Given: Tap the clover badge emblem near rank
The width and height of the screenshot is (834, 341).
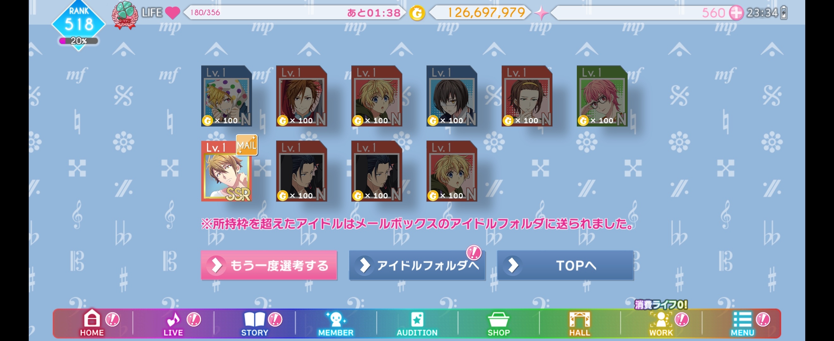Looking at the screenshot, I should [x=125, y=15].
